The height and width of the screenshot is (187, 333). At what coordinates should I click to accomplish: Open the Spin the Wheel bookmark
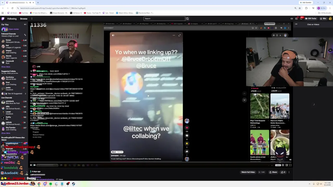[x=39, y=13]
